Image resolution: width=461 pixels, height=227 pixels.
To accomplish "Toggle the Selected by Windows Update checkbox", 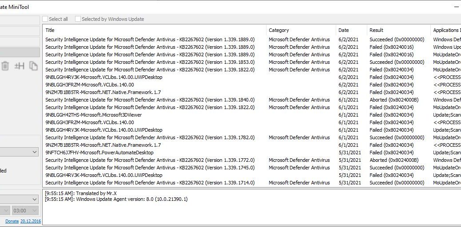I will pos(78,19).
